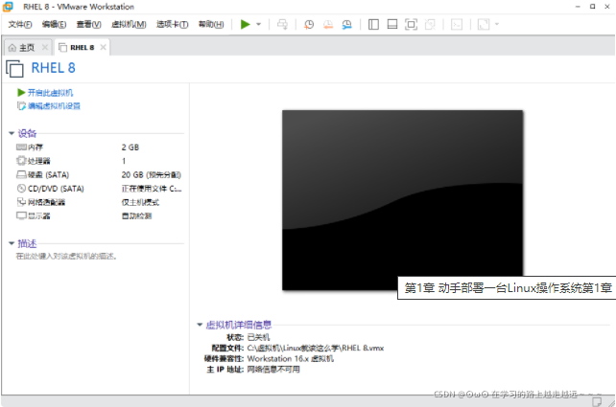Click the RHEL 8.vmx configuration file path
616x407 pixels.
pyautogui.click(x=316, y=348)
